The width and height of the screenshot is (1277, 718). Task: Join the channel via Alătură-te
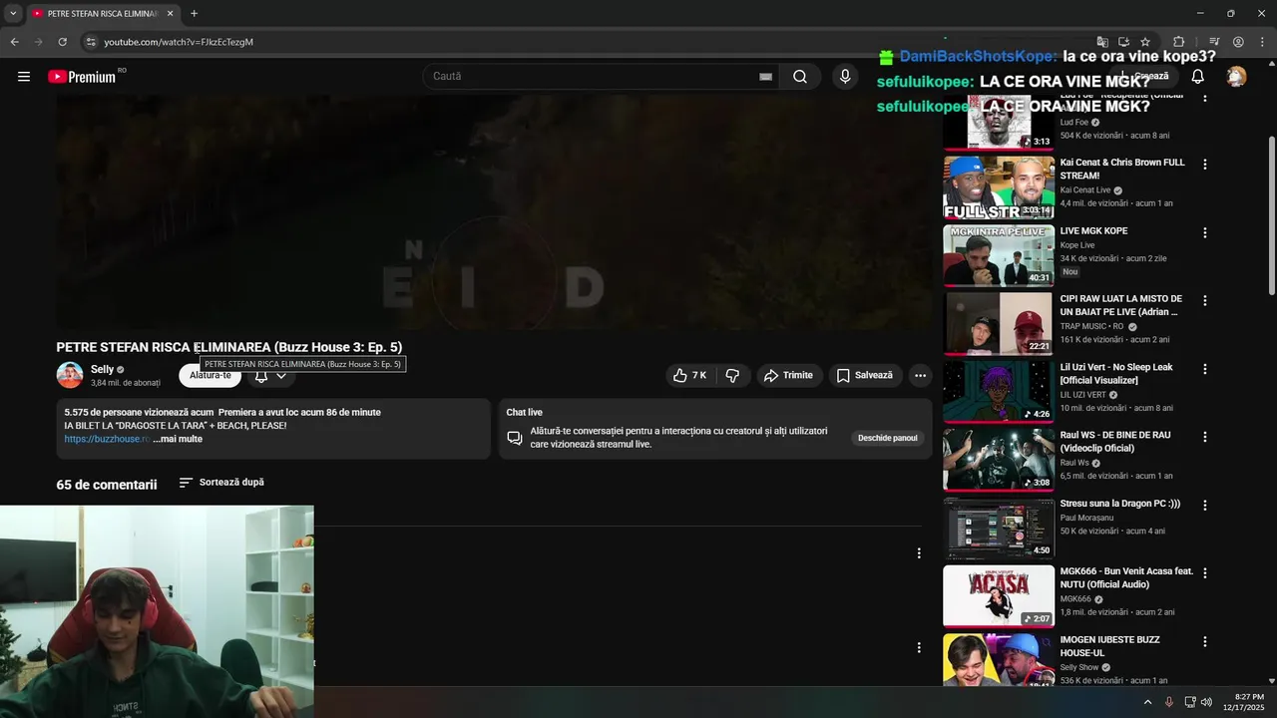click(211, 375)
